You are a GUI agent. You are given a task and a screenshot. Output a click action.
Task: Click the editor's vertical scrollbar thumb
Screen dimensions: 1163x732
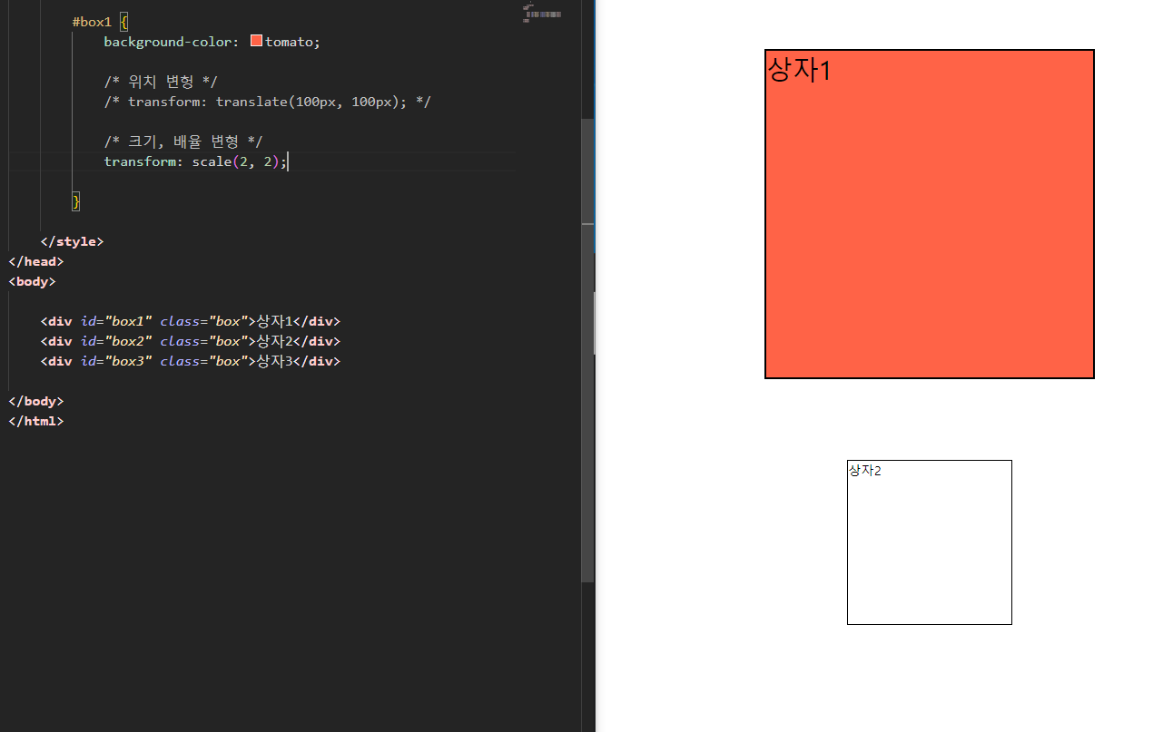point(587,349)
